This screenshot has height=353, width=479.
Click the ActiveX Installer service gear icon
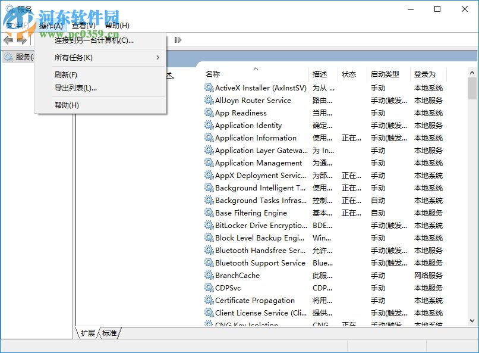209,88
